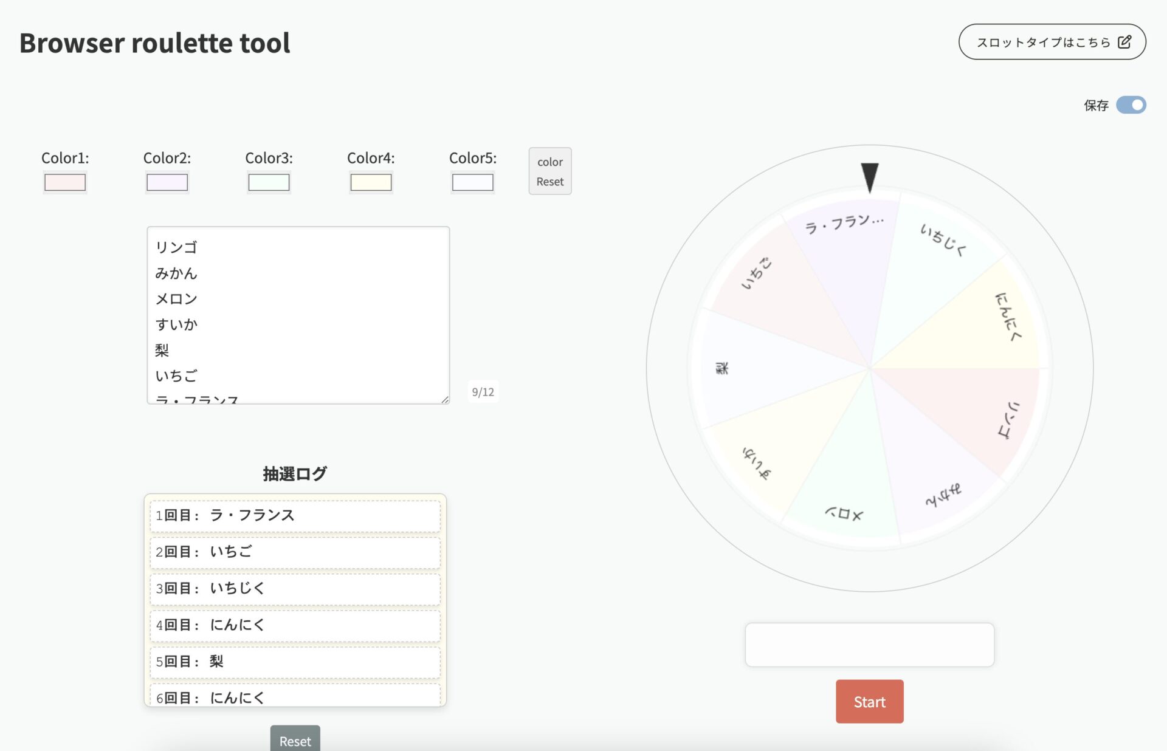Open the Color1 pink color swatch
The width and height of the screenshot is (1167, 751).
[64, 182]
